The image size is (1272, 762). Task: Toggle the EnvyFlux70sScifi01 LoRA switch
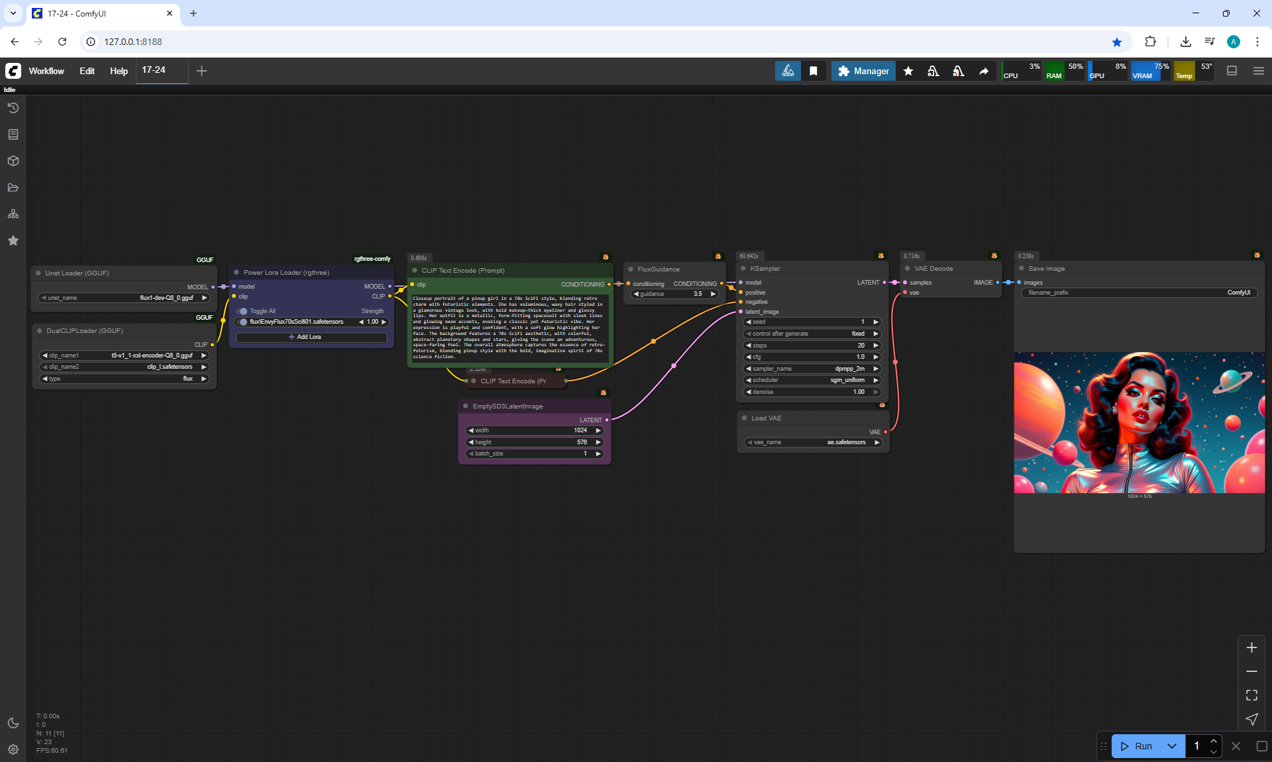242,322
